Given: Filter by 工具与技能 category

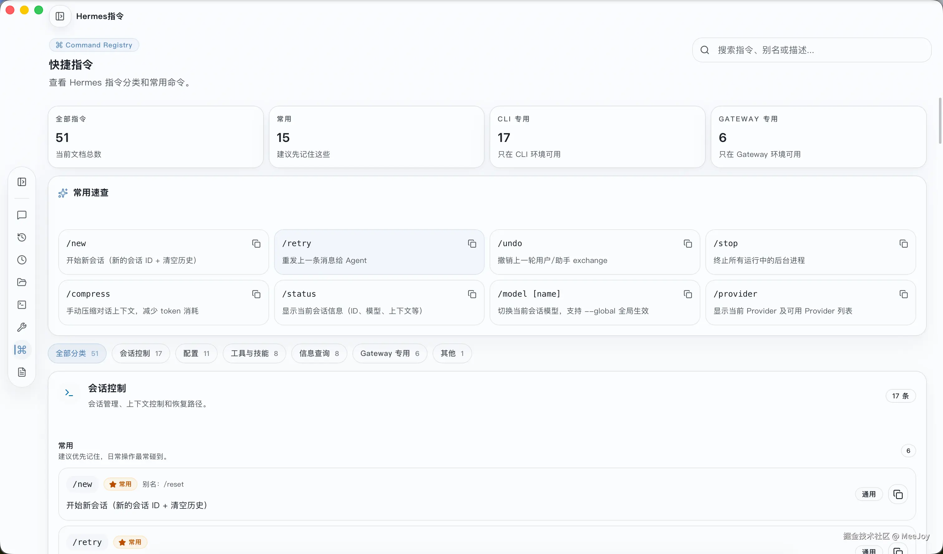Looking at the screenshot, I should click(254, 353).
